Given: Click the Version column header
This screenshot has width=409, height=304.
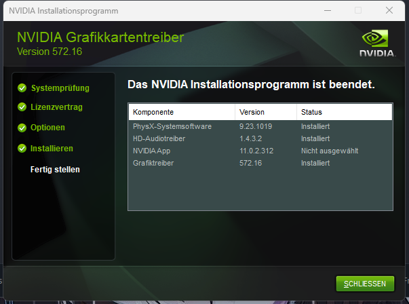Looking at the screenshot, I should 266,112.
